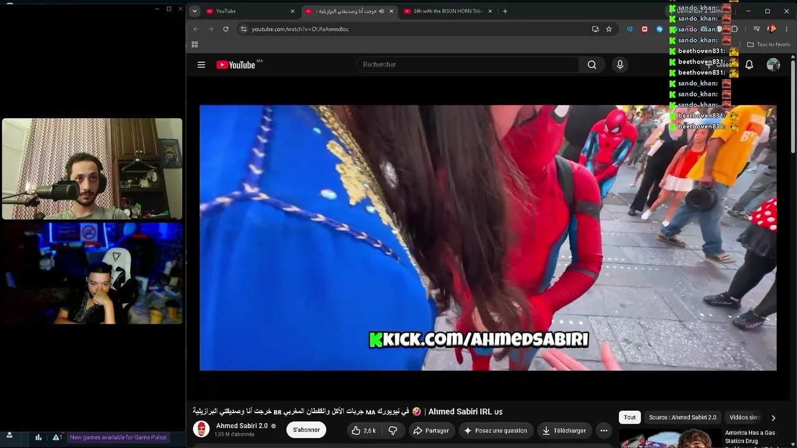
Task: Start voice search with the microphone icon
Action: (620, 65)
